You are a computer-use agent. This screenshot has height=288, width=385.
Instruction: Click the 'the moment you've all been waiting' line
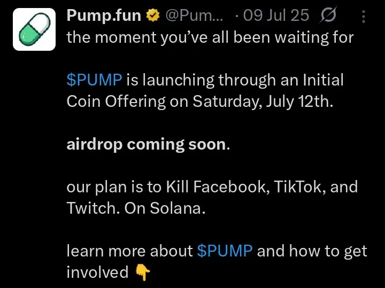click(210, 38)
